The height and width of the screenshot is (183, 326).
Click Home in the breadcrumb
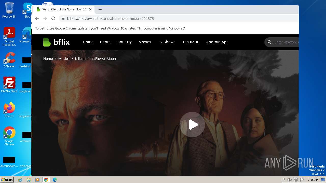[x=48, y=59]
